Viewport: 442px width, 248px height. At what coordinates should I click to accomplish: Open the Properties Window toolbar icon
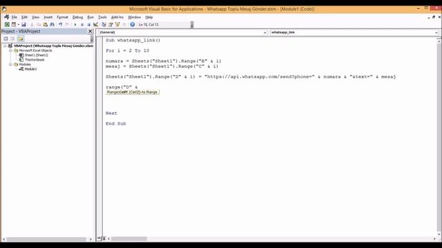click(x=110, y=25)
